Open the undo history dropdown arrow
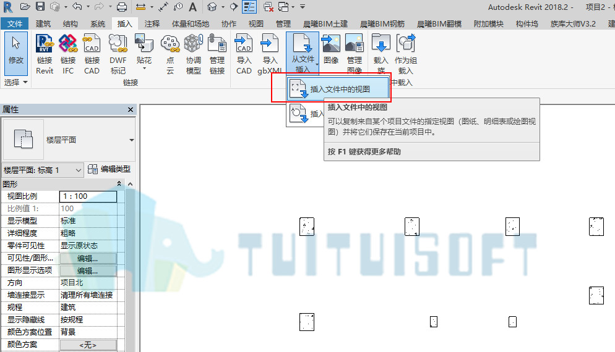Viewport: 615px width, 352px height. [88, 7]
